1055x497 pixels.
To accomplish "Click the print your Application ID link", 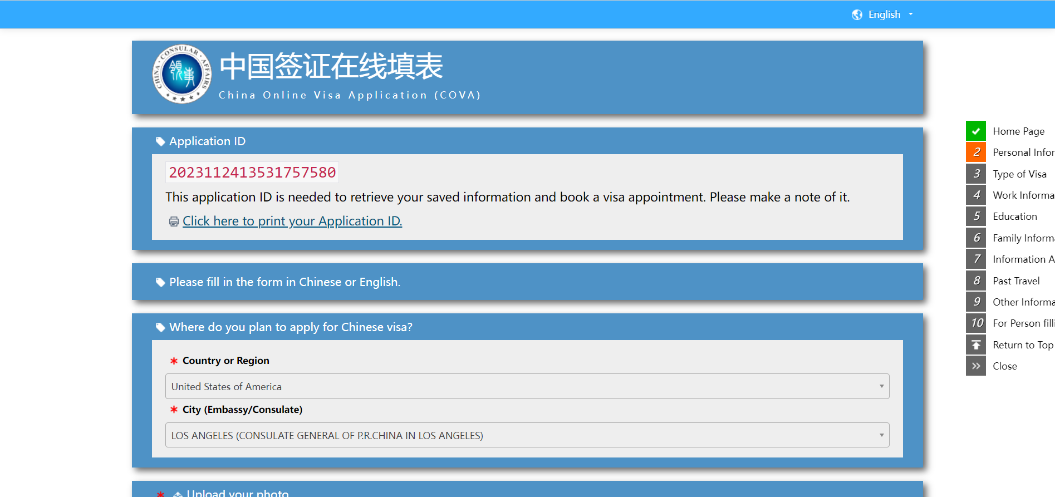I will 292,222.
